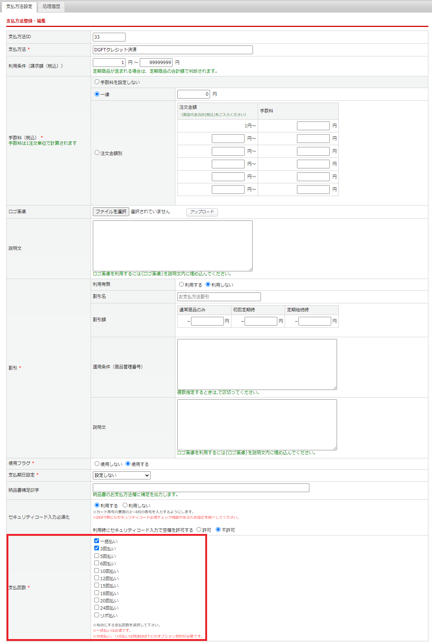The height and width of the screenshot is (642, 432).
Task: Click the 納品書補足印字 input field
Action: click(201, 488)
